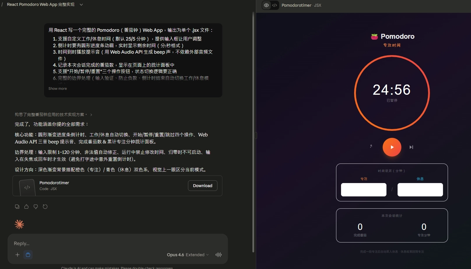The width and height of the screenshot is (471, 269).
Task: Click the circular timer progress ring
Action: (x=392, y=58)
